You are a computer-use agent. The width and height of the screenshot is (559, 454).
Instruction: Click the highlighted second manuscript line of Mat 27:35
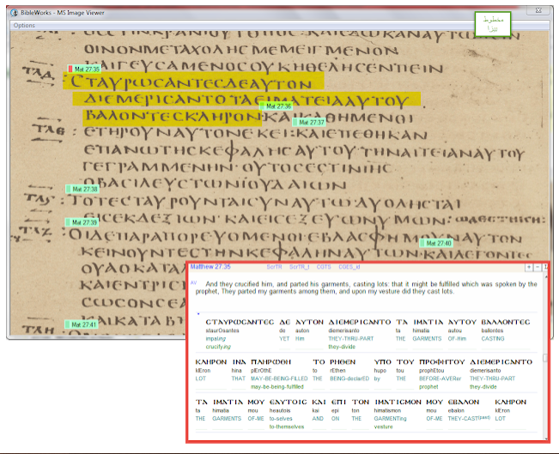(246, 100)
